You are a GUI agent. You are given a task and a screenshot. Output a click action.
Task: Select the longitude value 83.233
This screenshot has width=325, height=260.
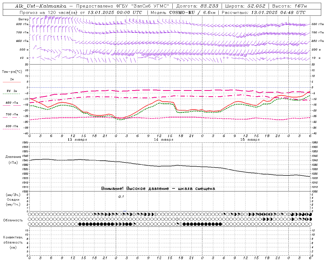[209, 6]
